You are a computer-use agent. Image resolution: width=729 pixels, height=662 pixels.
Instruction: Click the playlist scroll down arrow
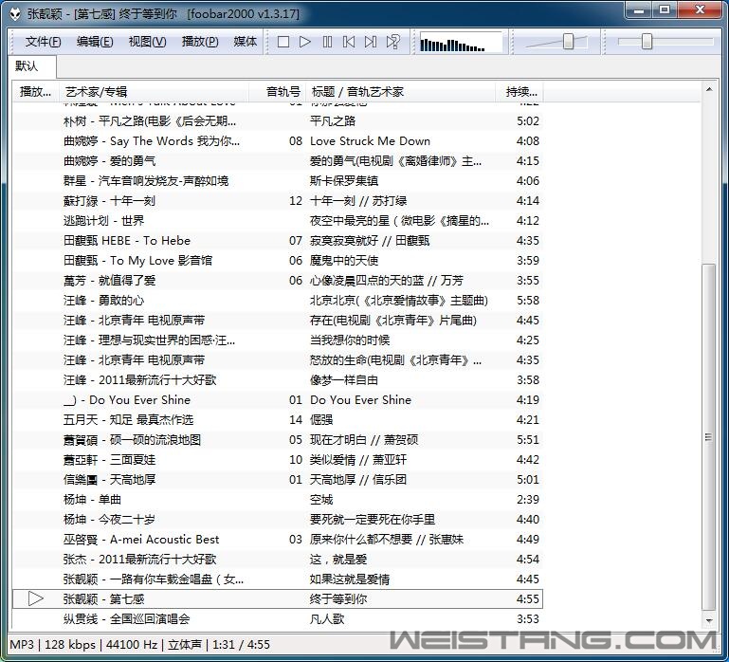tap(708, 620)
